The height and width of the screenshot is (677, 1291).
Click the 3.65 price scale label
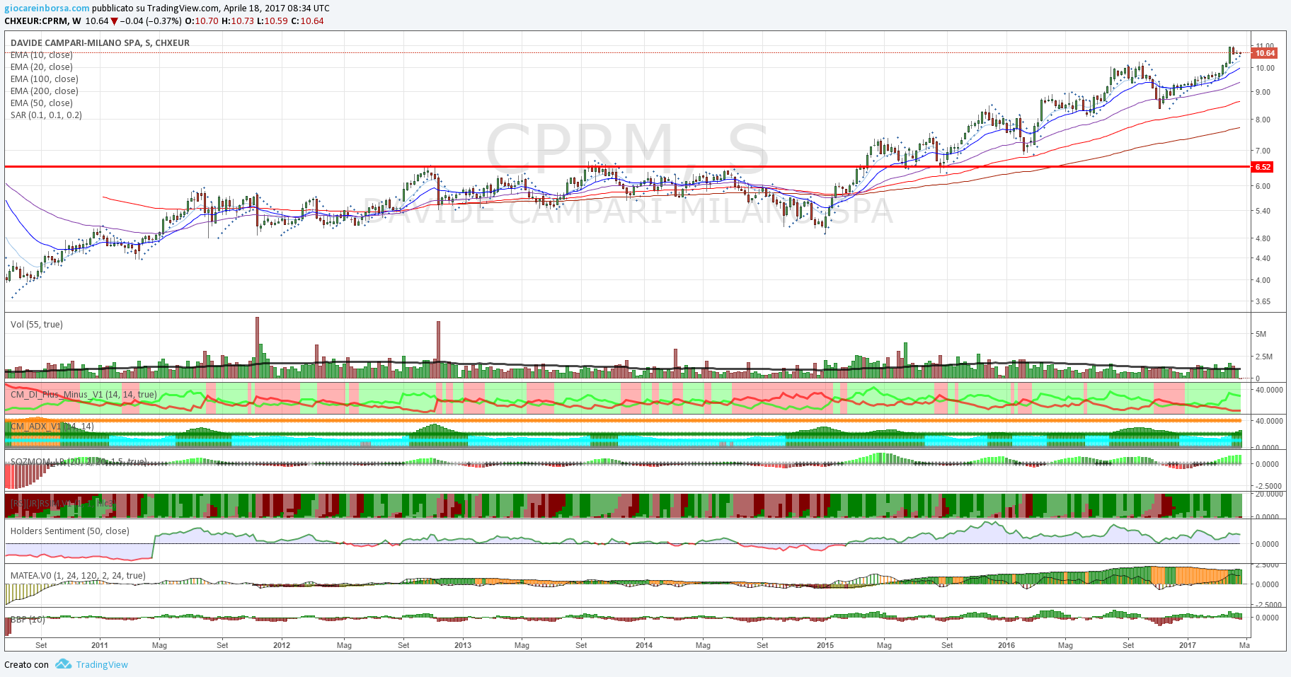[x=1263, y=301]
